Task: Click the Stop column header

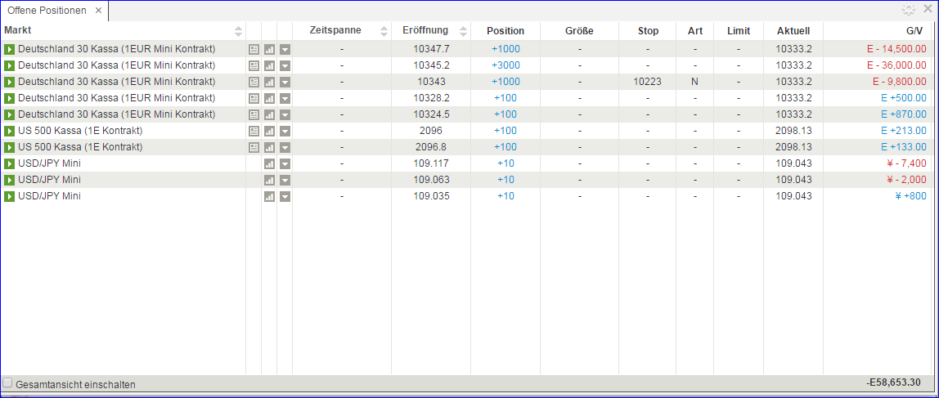Action: click(648, 30)
